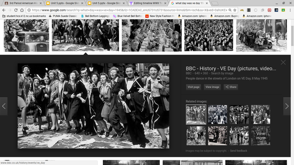Open Chrome's three-dot menu
The height and width of the screenshot is (165, 294).
click(290, 10)
